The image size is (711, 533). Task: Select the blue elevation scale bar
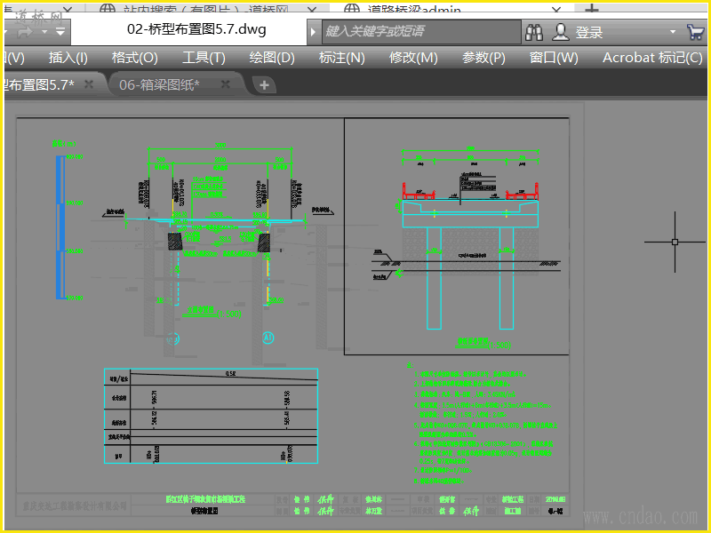(60, 227)
